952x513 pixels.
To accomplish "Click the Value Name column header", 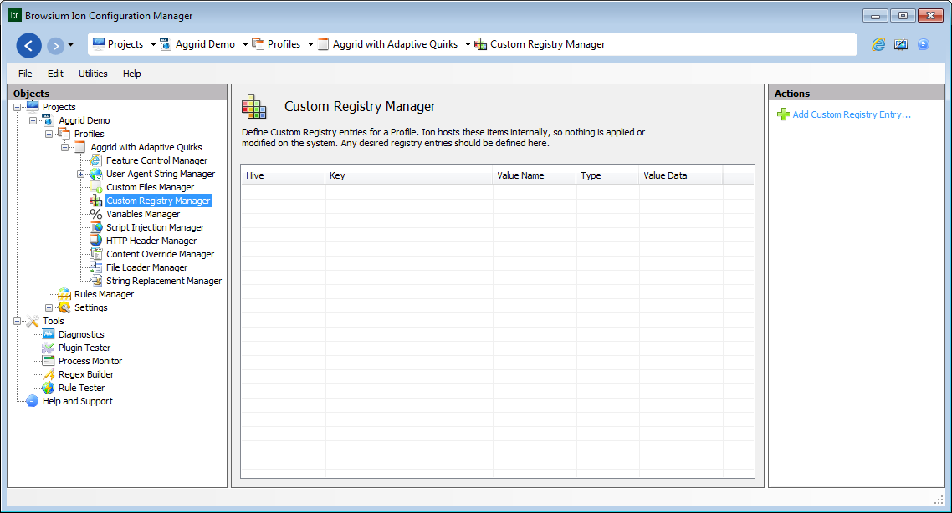I will click(x=535, y=175).
